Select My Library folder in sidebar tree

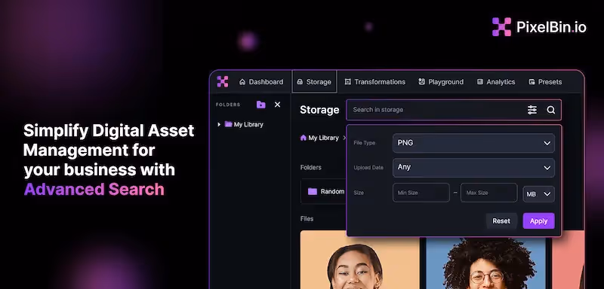(244, 124)
